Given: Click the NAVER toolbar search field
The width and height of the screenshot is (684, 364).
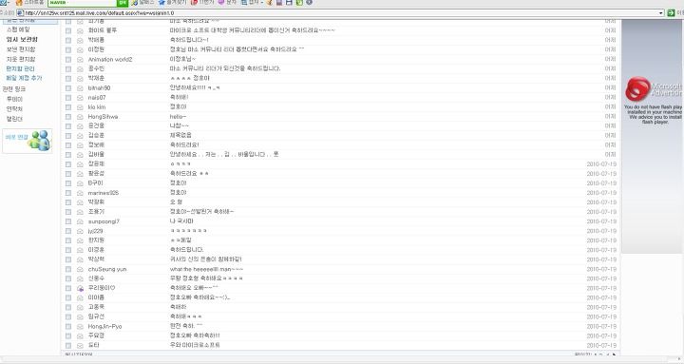Looking at the screenshot, I should [x=83, y=3].
